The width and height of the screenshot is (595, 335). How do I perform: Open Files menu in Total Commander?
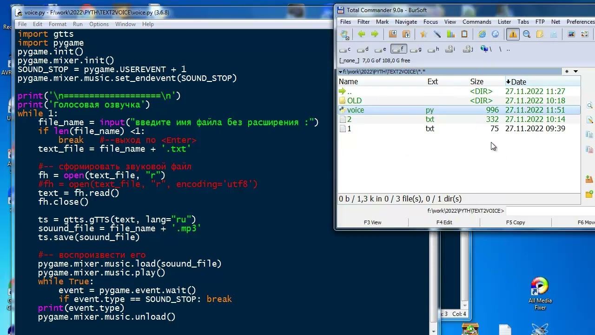tap(345, 22)
